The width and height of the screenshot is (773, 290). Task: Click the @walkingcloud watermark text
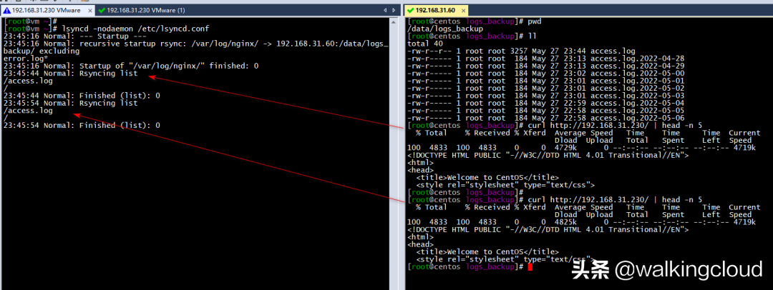[x=682, y=270]
